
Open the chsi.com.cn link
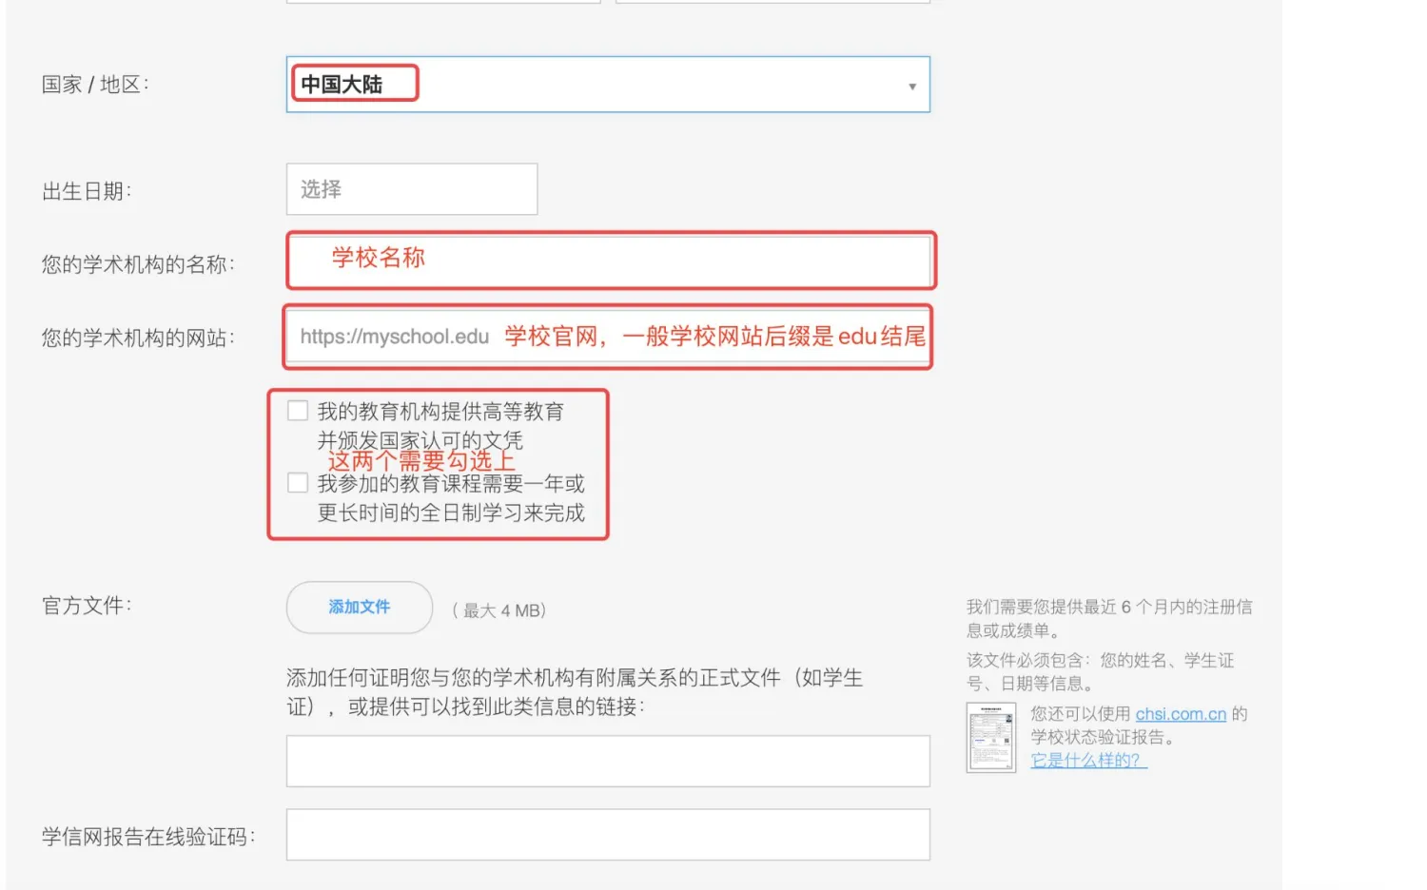coord(1180,714)
